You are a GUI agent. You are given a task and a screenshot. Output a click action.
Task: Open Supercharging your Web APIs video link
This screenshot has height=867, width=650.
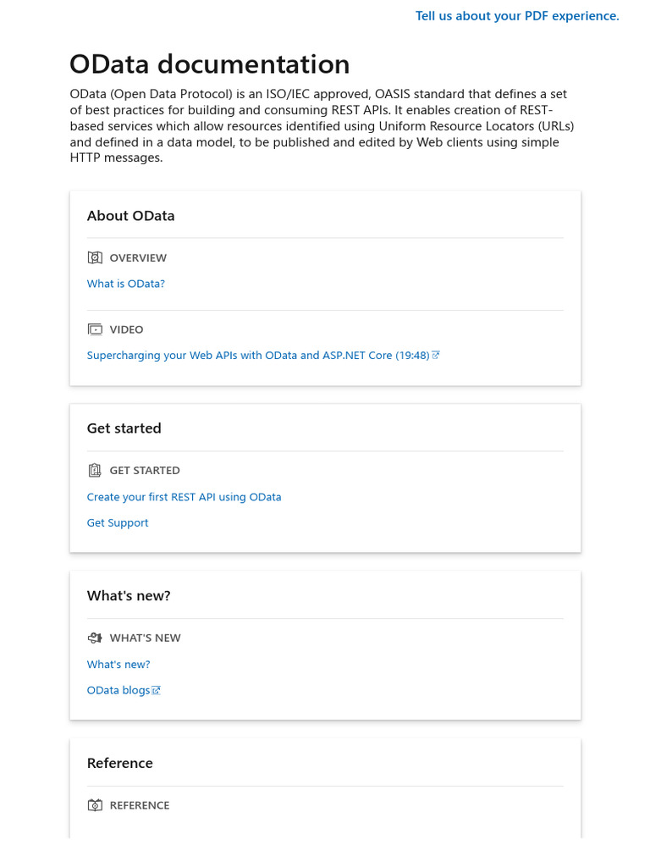[x=258, y=356]
